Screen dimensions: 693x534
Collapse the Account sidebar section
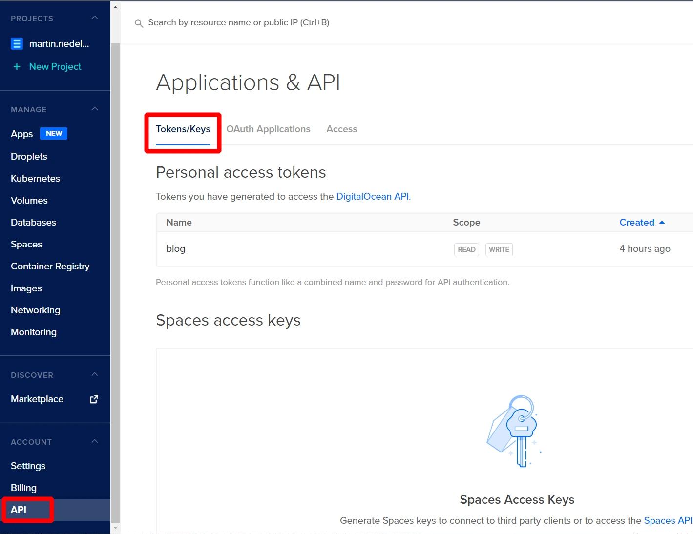click(x=95, y=442)
